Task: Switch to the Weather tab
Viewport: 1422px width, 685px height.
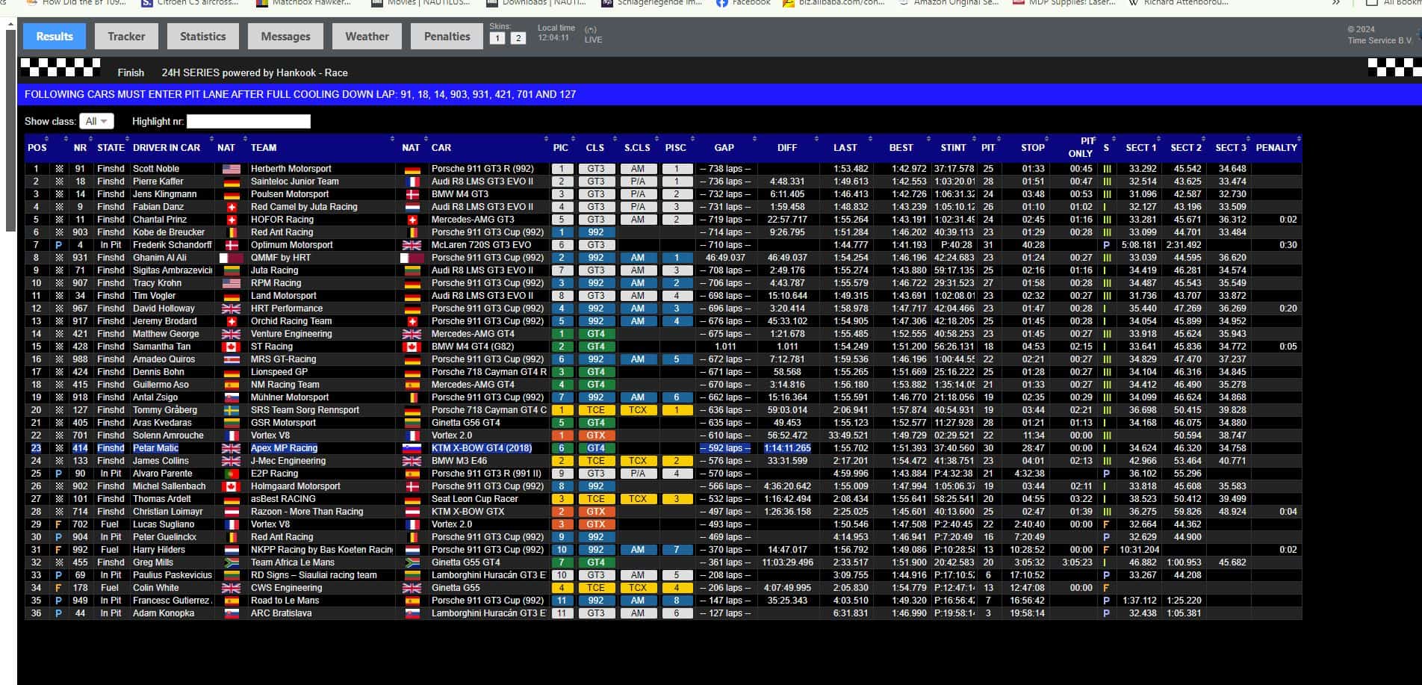Action: pyautogui.click(x=367, y=36)
